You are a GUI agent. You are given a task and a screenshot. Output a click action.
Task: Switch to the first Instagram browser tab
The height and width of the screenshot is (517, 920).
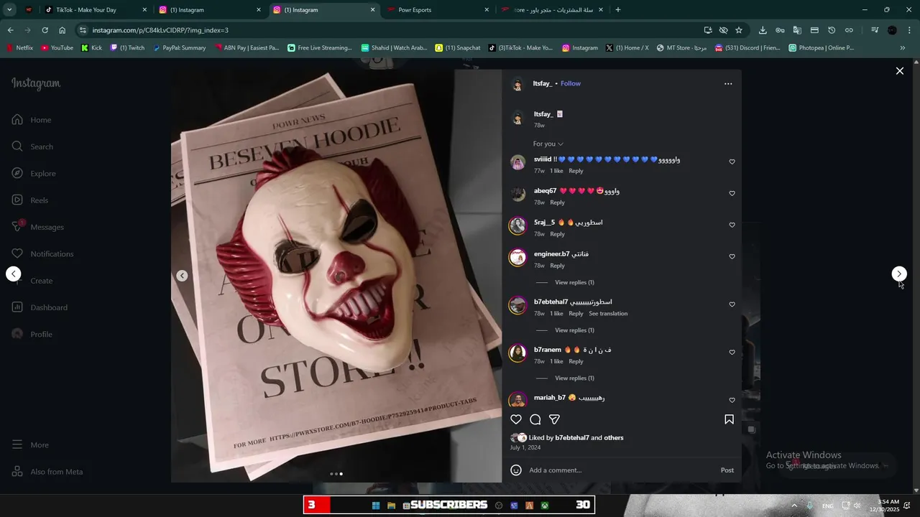(x=210, y=10)
